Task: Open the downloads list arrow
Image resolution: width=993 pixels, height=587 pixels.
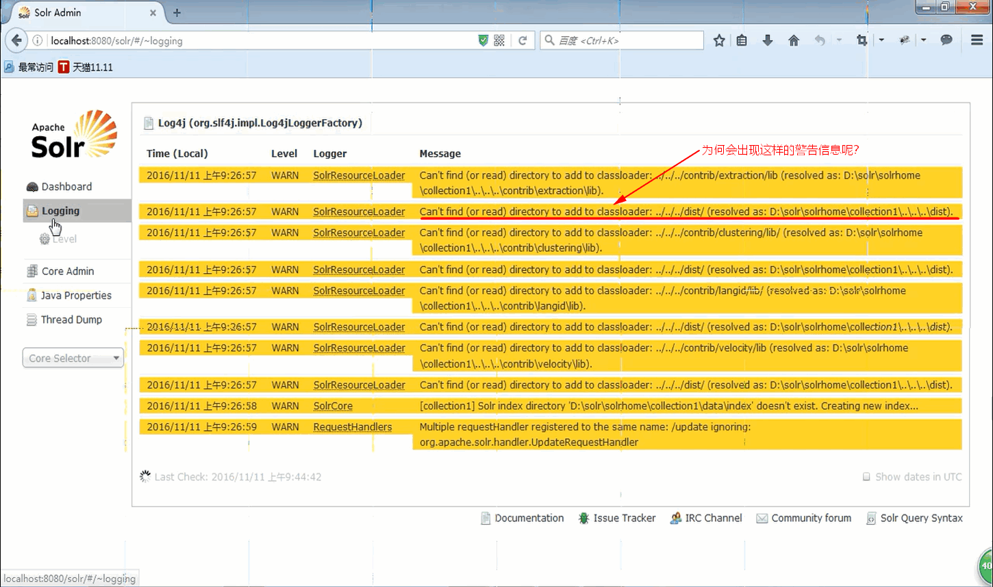Action: point(767,40)
